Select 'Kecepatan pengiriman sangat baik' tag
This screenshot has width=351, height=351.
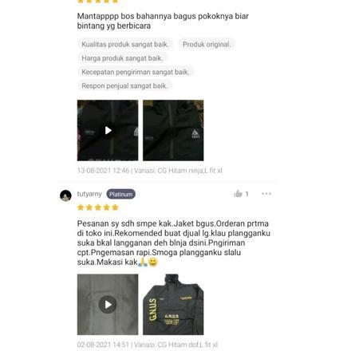136,72
